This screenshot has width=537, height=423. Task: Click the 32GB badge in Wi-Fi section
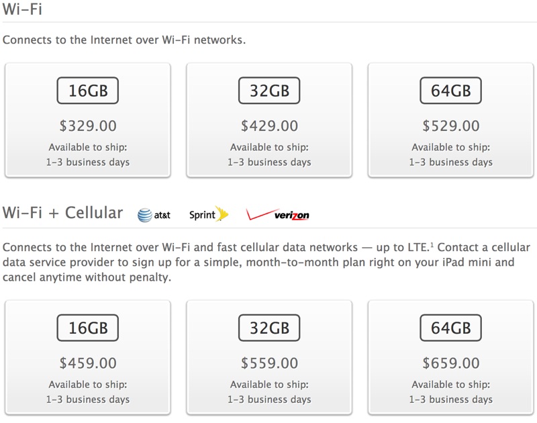[269, 91]
